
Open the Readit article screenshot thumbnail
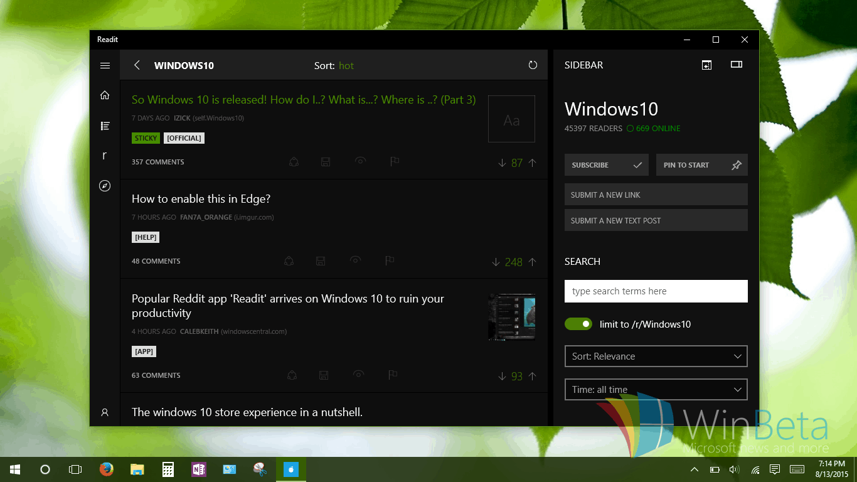(511, 317)
